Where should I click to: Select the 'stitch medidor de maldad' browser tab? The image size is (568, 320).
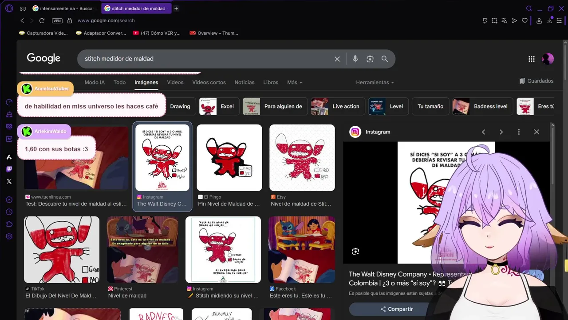[135, 8]
